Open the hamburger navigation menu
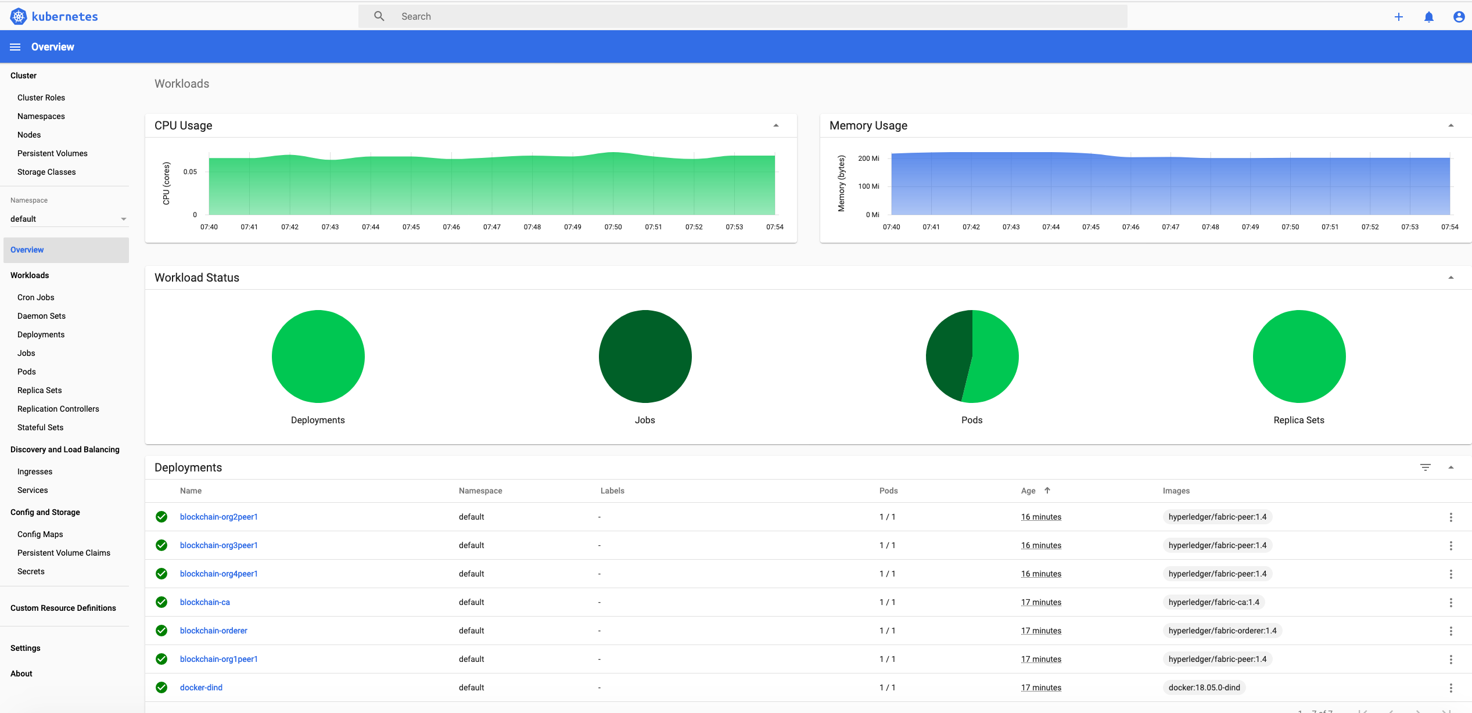 pyautogui.click(x=15, y=47)
